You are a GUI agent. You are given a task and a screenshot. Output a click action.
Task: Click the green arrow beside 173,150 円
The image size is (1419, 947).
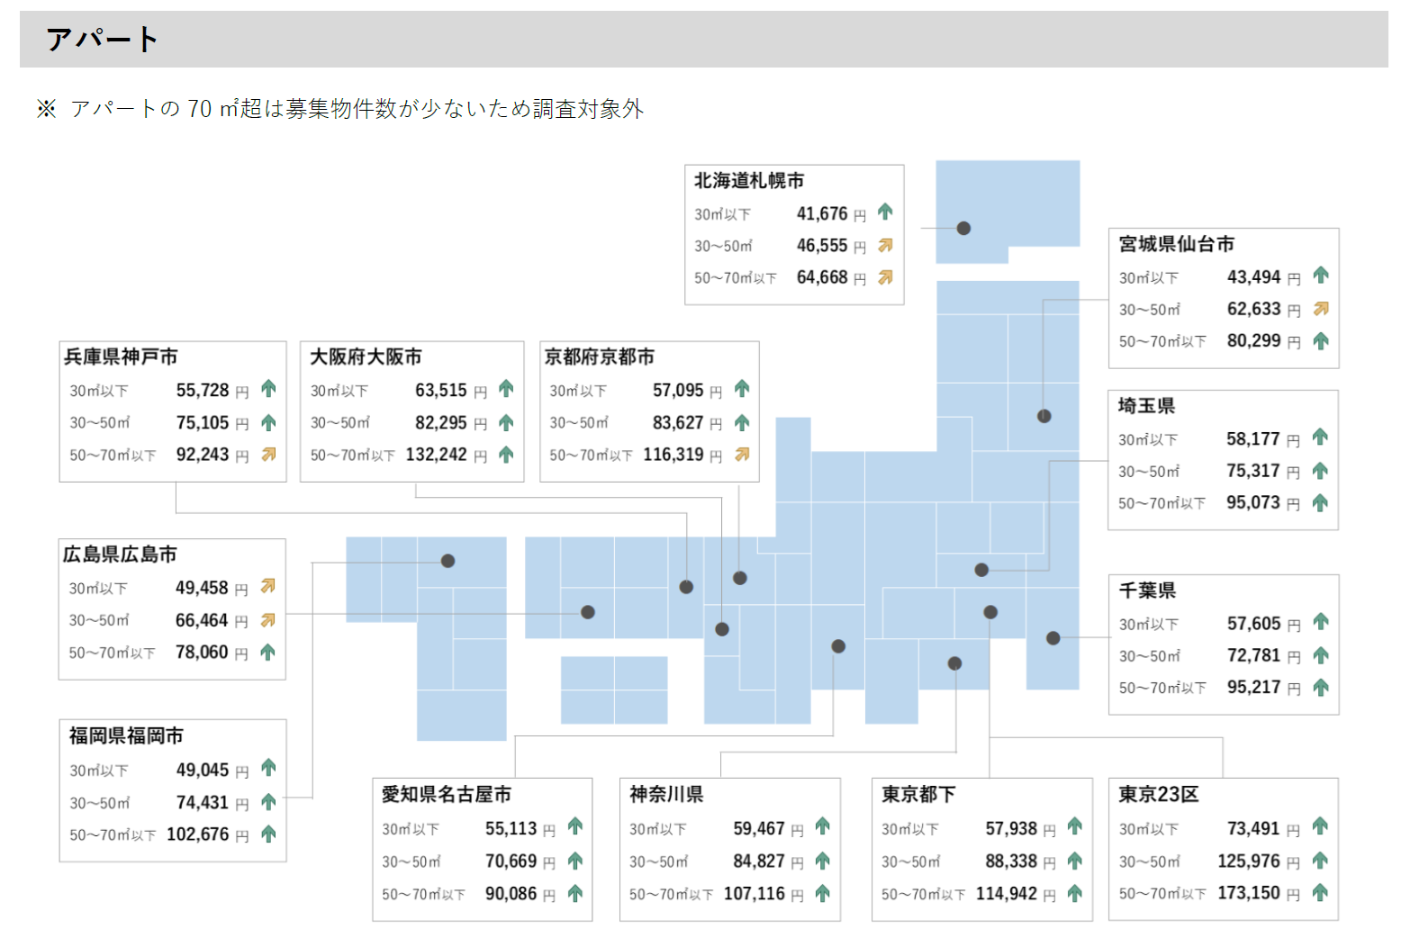tap(1320, 892)
